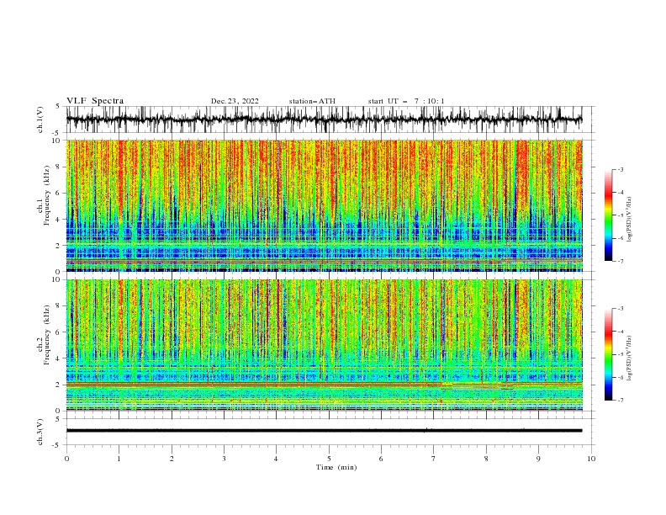Viewport: 666px width, 515px height.
Task: Click the ch.1 voltage waveform trace
Action: click(324, 119)
